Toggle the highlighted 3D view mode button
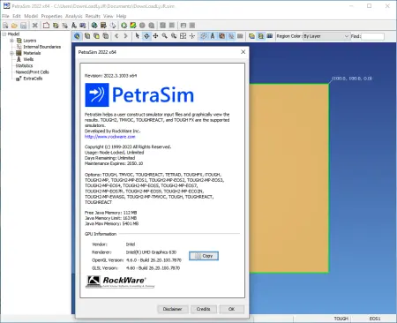Image resolution: width=397 pixels, height=323 pixels. coord(77,36)
